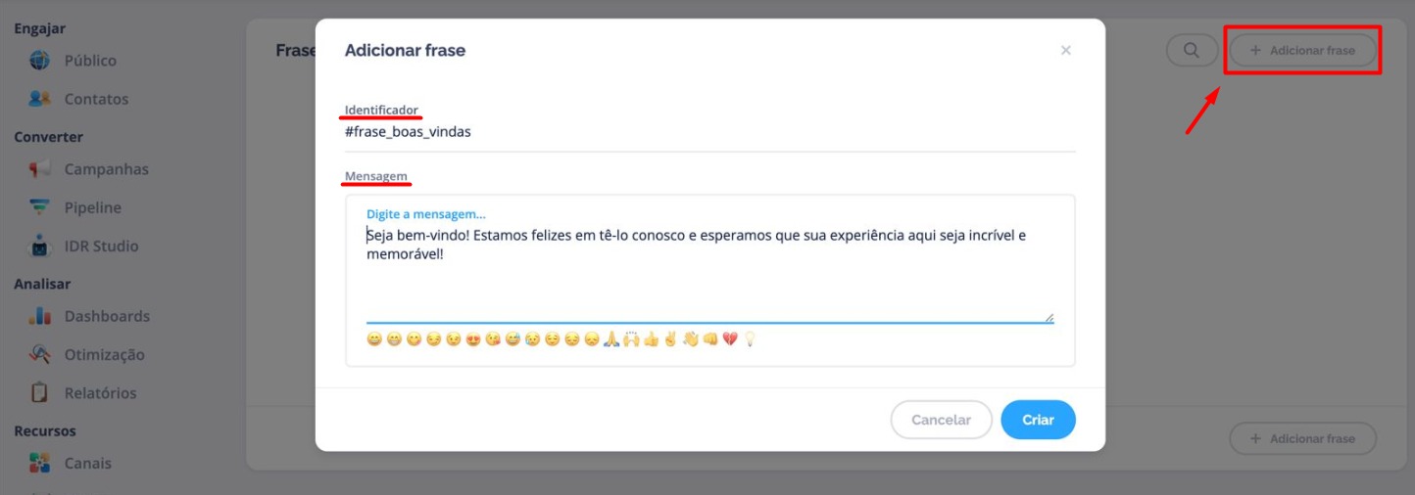Image resolution: width=1415 pixels, height=495 pixels.
Task: Insert the broken heart emoji
Action: click(730, 339)
